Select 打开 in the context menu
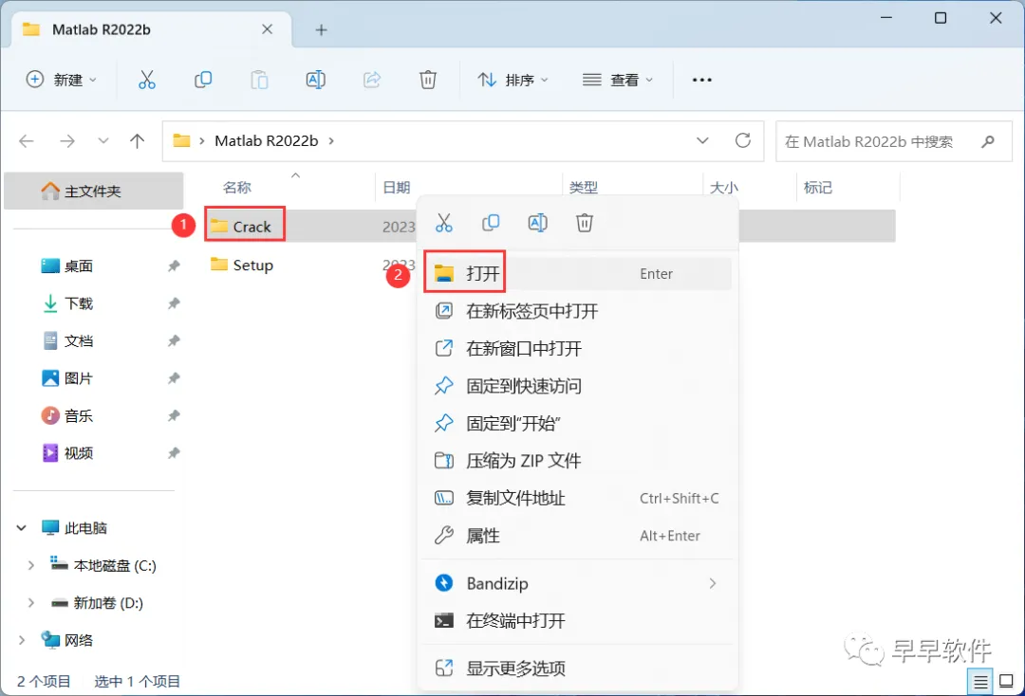Image resolution: width=1025 pixels, height=696 pixels. 577,274
